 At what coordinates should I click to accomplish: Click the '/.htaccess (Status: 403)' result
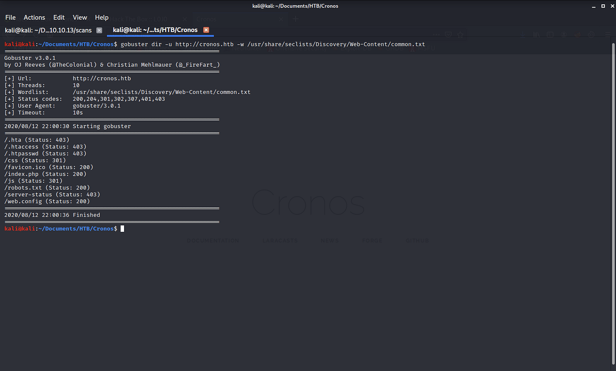click(45, 147)
